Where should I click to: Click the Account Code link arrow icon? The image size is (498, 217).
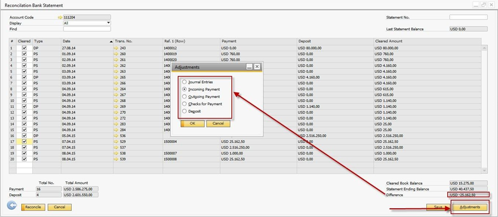[60, 17]
